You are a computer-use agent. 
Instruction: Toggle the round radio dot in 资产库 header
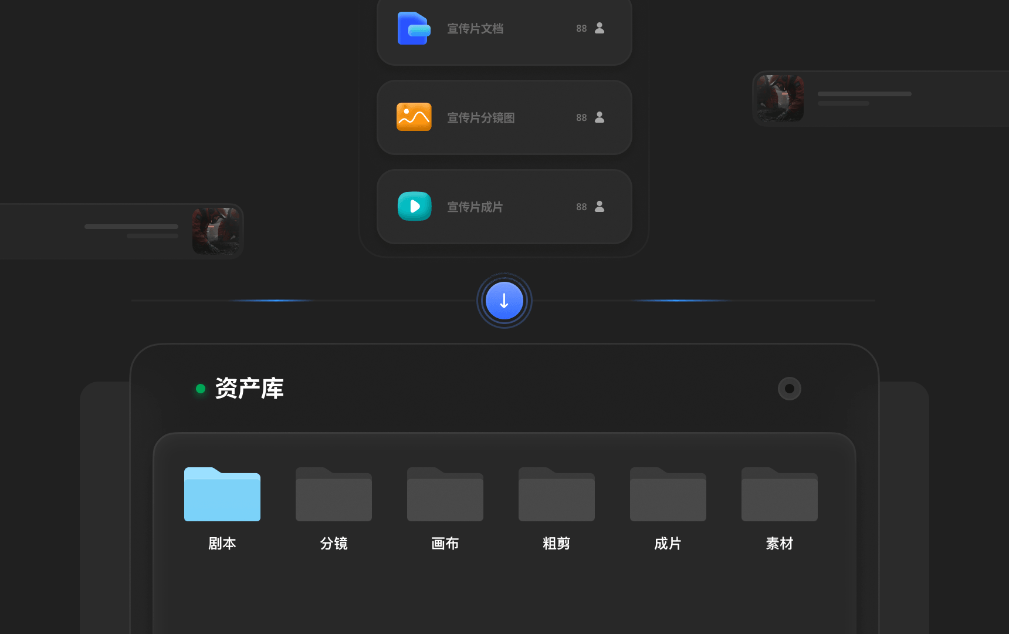click(789, 389)
